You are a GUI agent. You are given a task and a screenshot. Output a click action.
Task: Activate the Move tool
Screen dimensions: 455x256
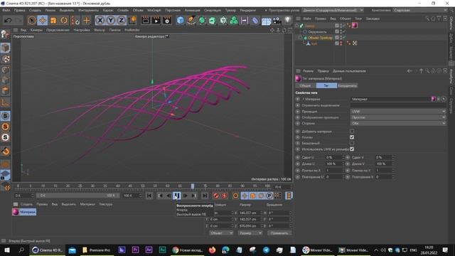pyautogui.click(x=43, y=21)
